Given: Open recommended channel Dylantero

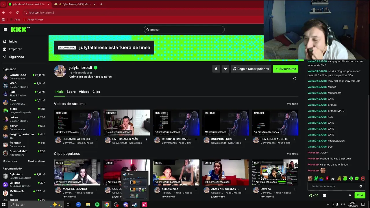Looking at the screenshot, I should [24, 176].
